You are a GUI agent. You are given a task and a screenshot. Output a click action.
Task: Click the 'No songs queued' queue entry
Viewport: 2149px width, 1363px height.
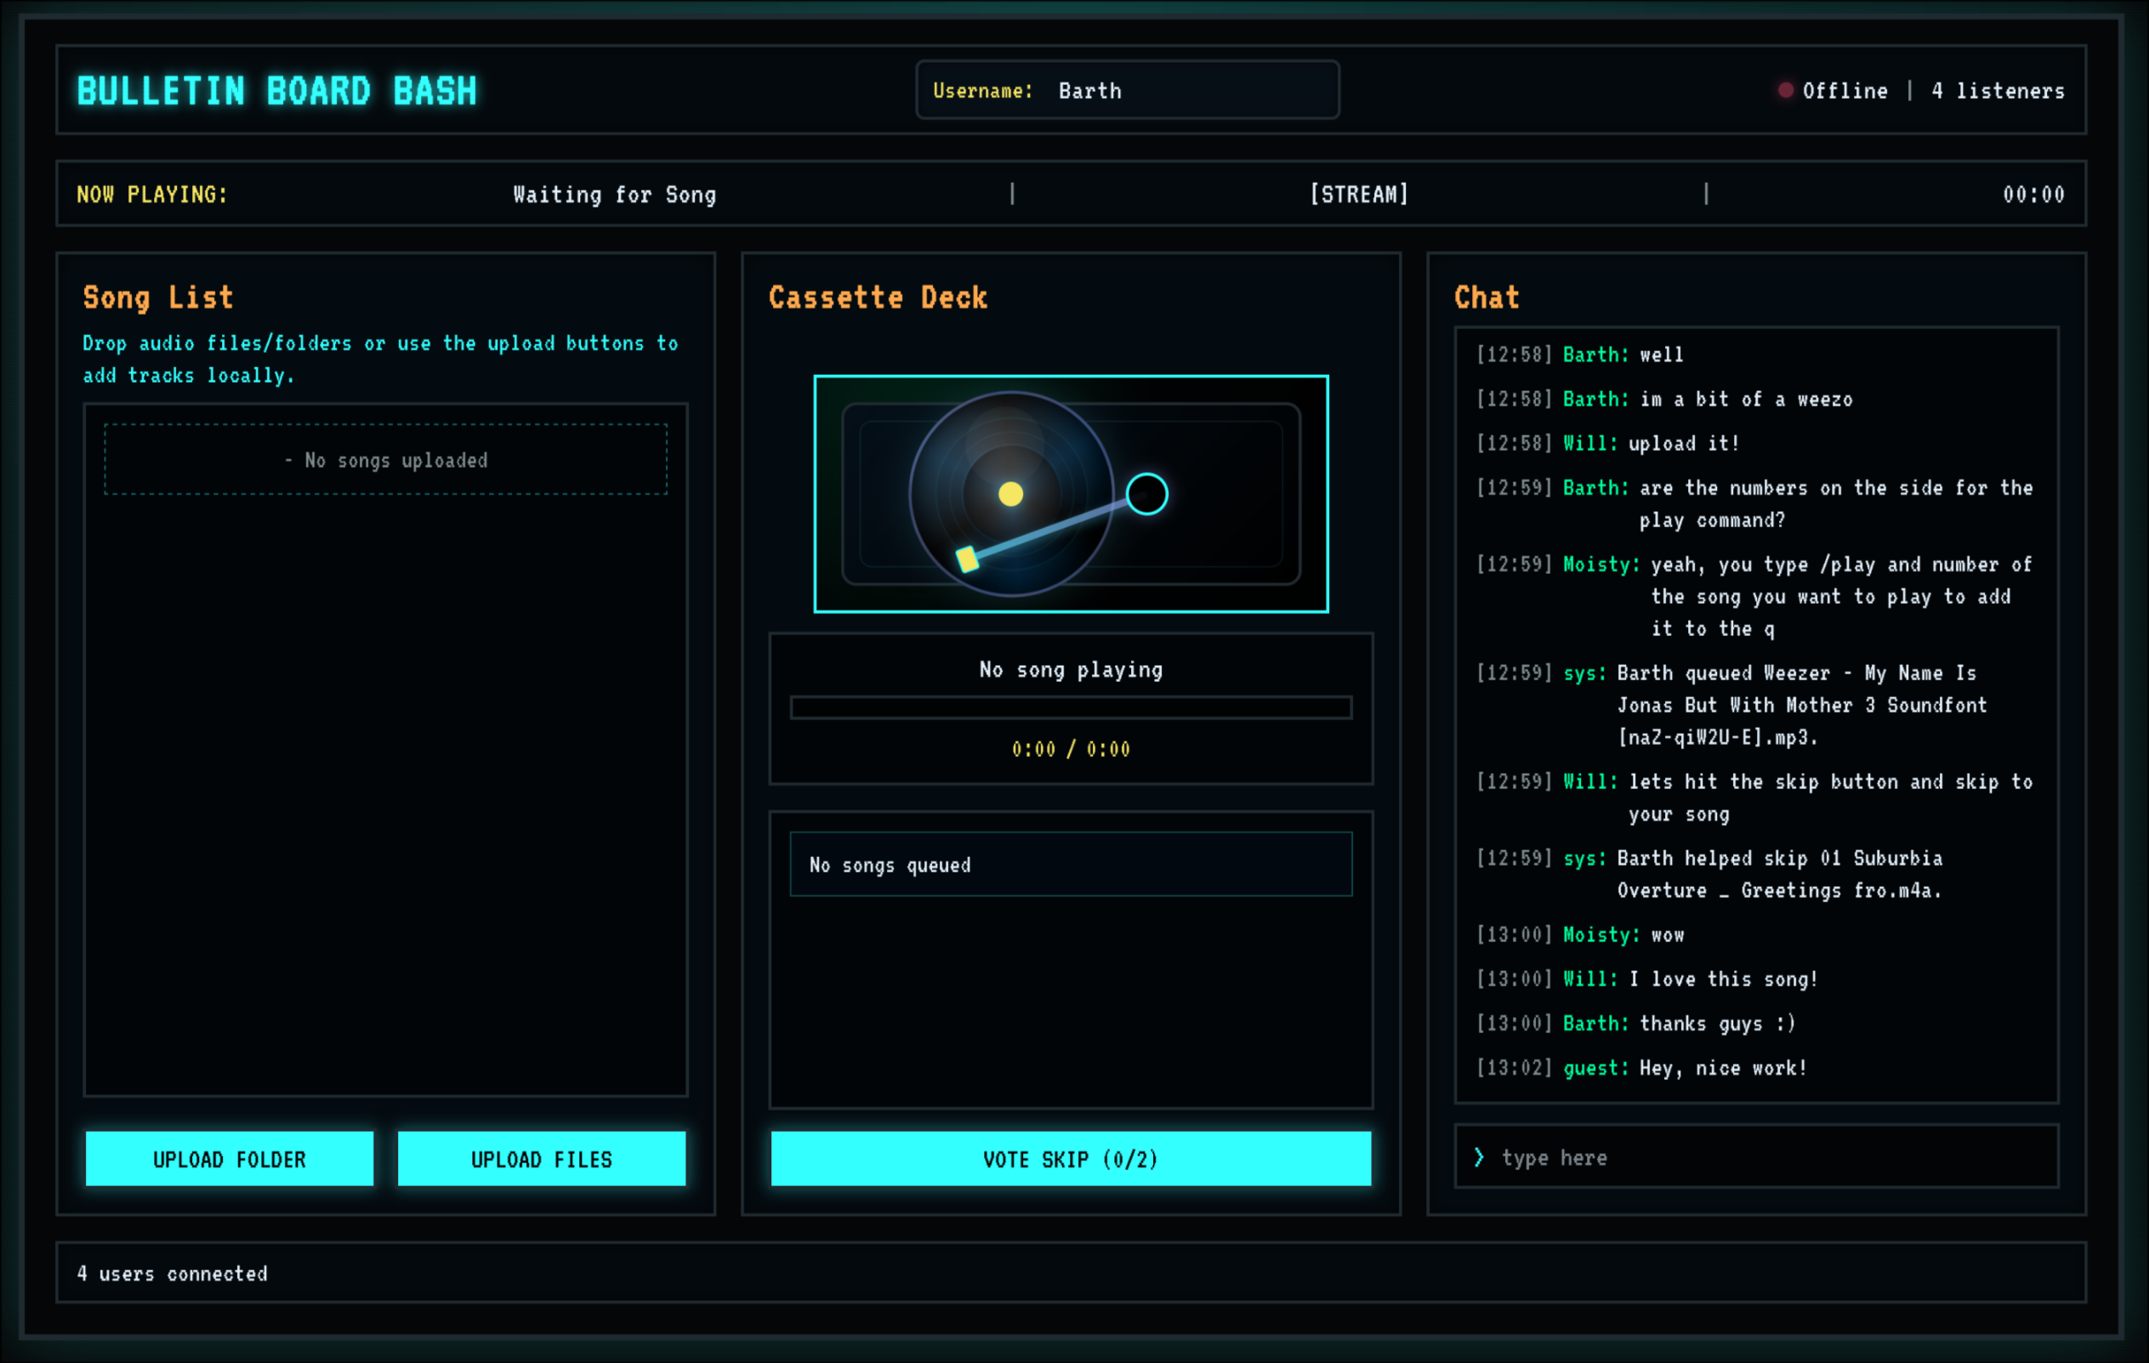(x=1070, y=865)
